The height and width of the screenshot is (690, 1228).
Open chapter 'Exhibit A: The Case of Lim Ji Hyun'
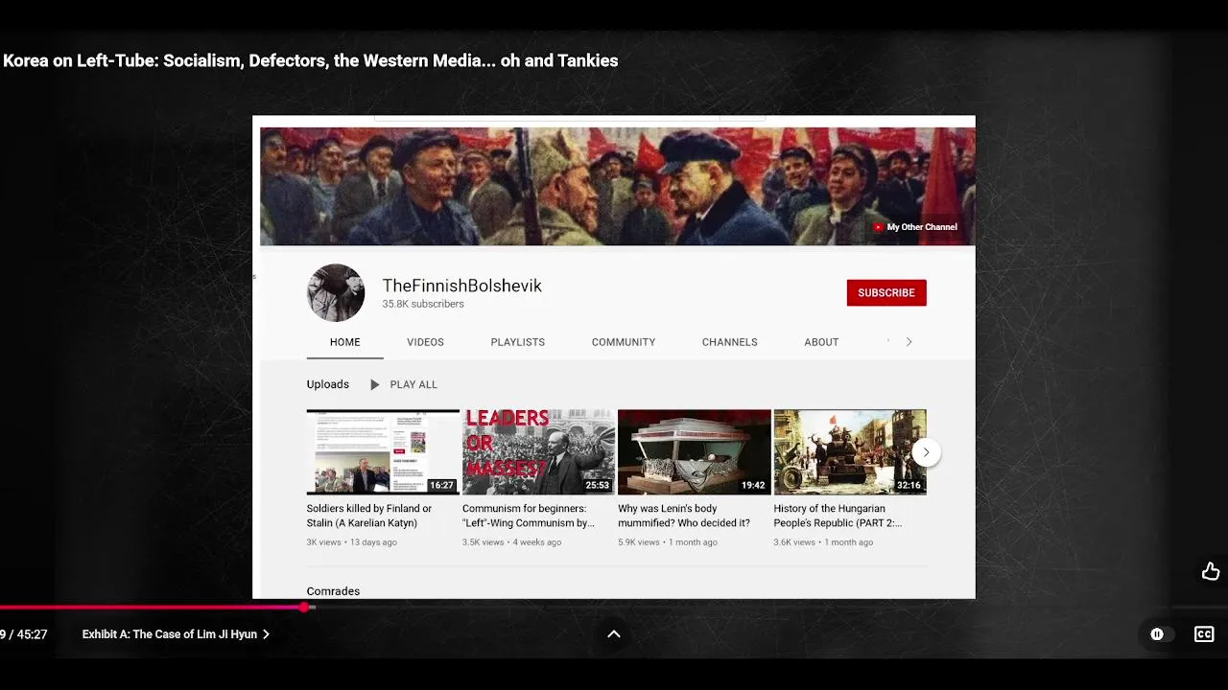click(x=176, y=634)
